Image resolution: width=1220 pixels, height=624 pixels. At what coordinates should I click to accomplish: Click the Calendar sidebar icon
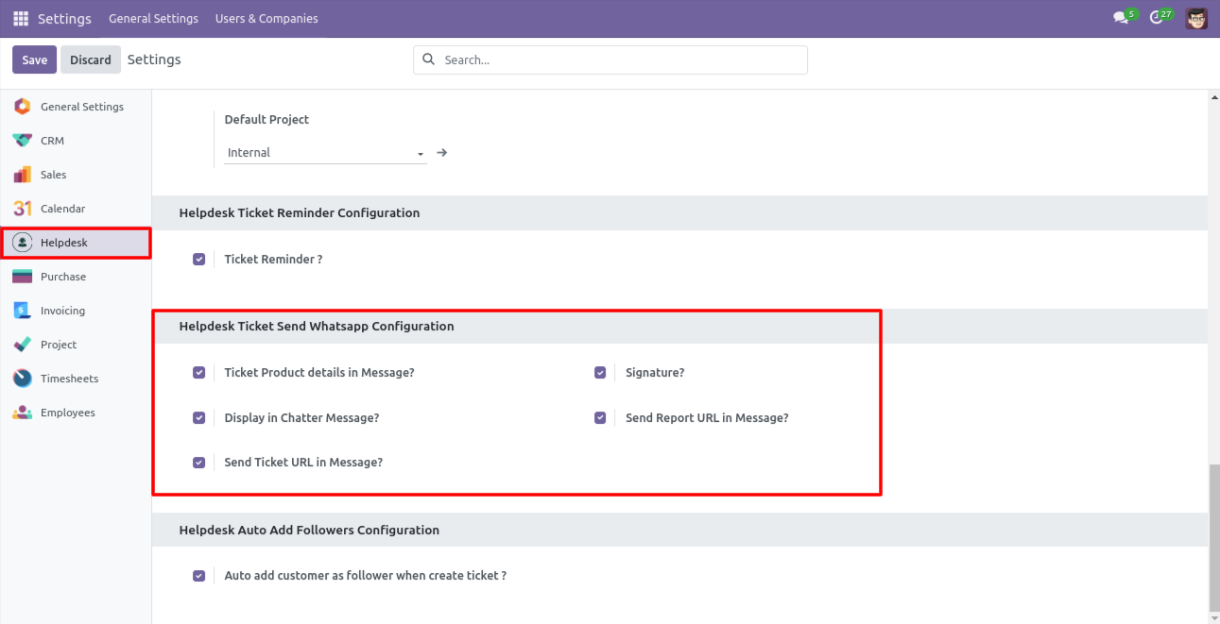point(23,209)
